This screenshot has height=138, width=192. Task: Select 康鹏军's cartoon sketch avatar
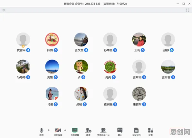pyautogui.click(x=139, y=94)
